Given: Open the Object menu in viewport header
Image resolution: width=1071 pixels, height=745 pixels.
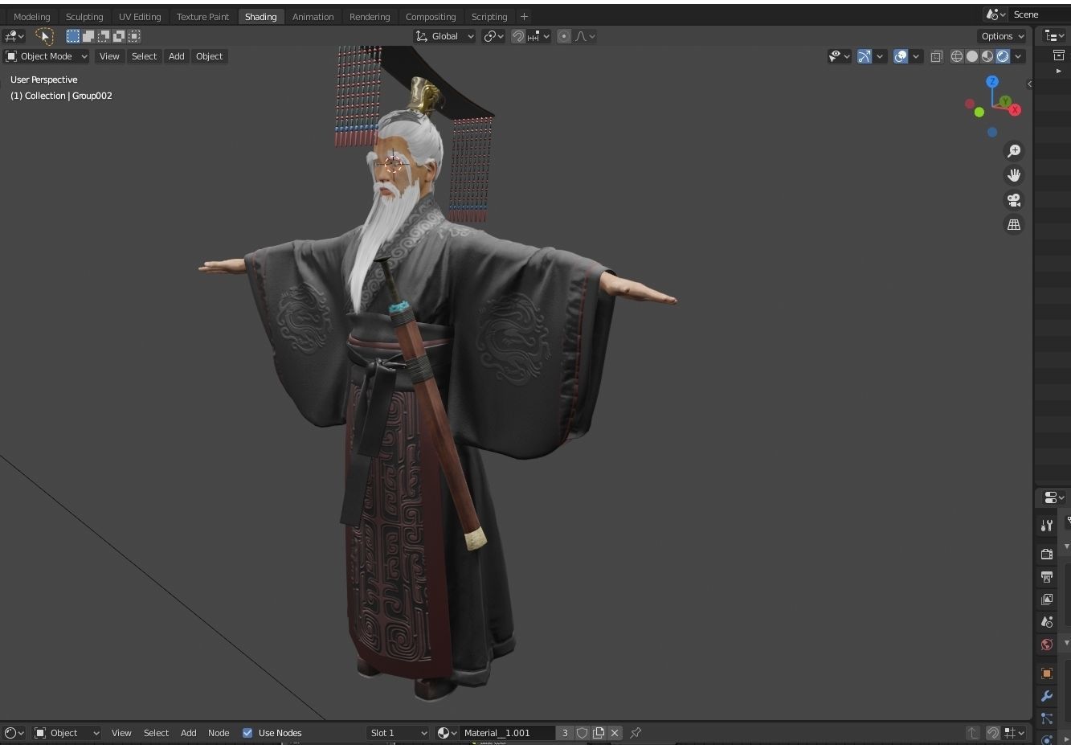Looking at the screenshot, I should pyautogui.click(x=209, y=56).
